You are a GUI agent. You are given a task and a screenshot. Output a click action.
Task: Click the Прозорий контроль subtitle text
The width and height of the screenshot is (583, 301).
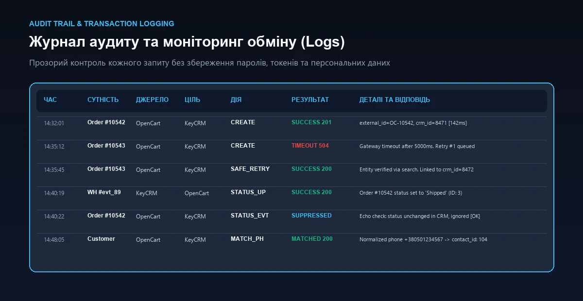[x=209, y=63]
